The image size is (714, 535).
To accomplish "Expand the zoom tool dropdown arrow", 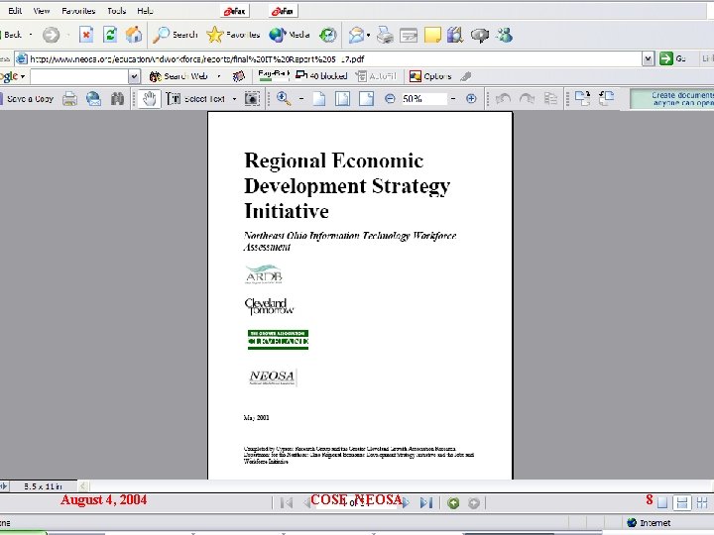I will click(x=301, y=99).
